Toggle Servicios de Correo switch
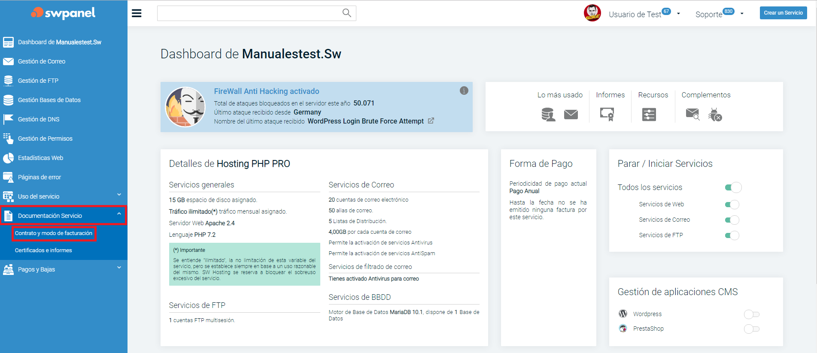Screen dimensions: 817x353 [x=732, y=220]
